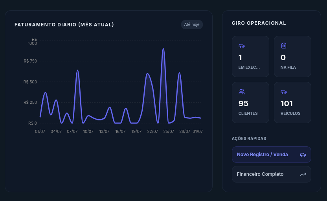Click the clipboard icon in Na Fila card

point(284,46)
